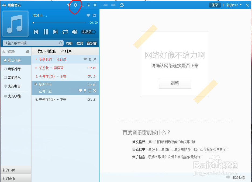Image resolution: width=252 pixels, height=182 pixels.
Task: Click the 我的音乐 header label
Action: [x=9, y=52]
